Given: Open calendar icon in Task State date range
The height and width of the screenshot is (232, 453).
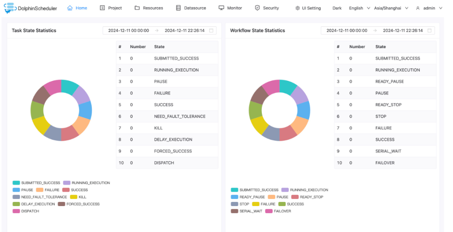Looking at the screenshot, I should click(x=211, y=31).
